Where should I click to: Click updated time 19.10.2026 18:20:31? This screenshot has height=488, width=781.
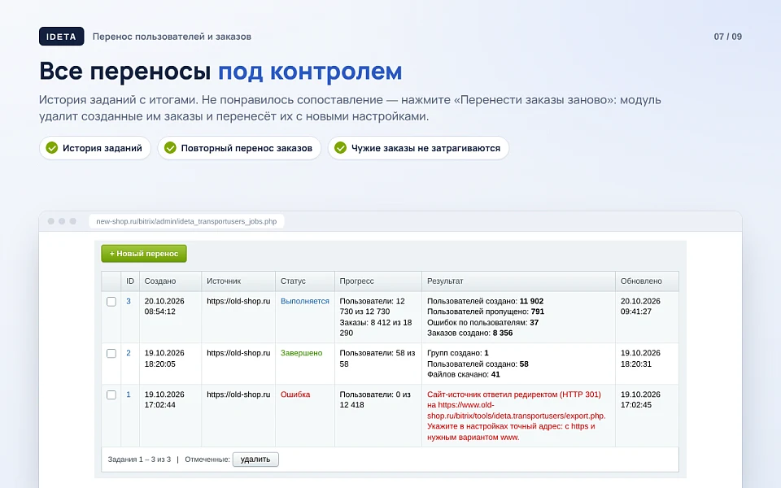(640, 359)
